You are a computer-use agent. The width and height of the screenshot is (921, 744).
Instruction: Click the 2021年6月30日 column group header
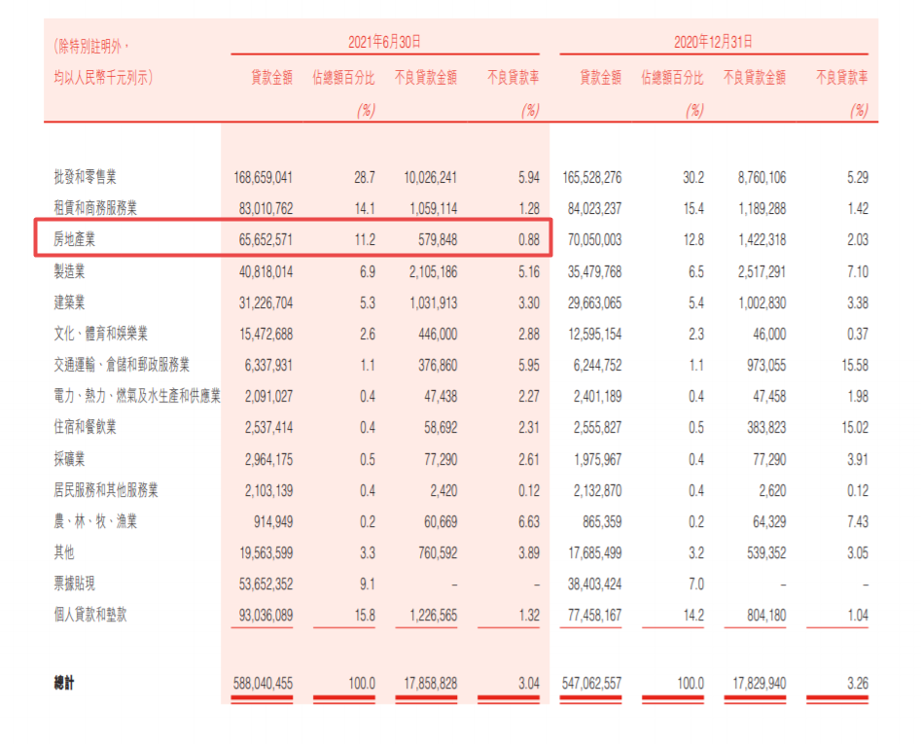point(385,42)
